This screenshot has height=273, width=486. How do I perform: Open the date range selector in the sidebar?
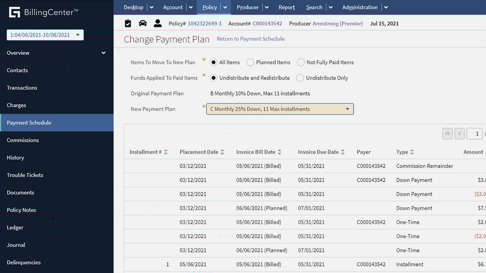click(45, 34)
